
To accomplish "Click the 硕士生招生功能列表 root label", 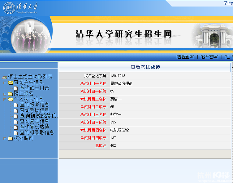I will coord(30,77).
